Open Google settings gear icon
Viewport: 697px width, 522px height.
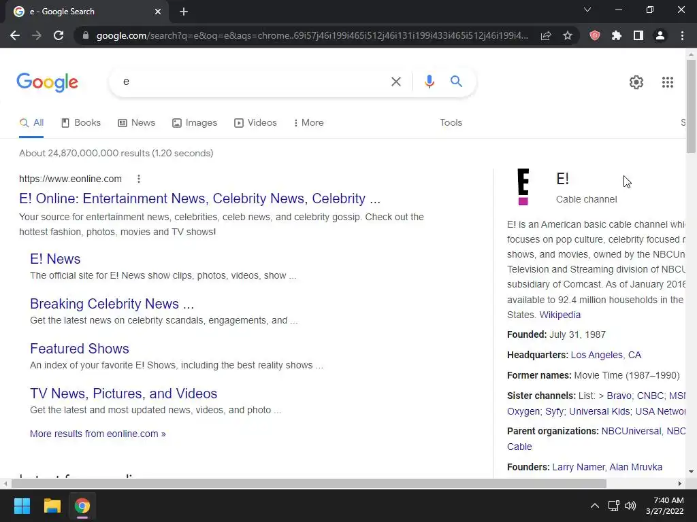636,82
